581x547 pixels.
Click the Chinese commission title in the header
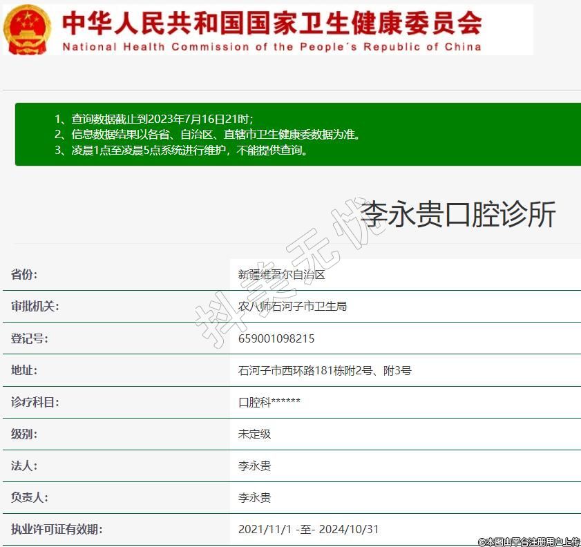click(x=272, y=22)
